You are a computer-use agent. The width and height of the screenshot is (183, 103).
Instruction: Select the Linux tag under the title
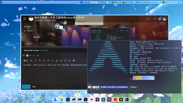pos(54,20)
